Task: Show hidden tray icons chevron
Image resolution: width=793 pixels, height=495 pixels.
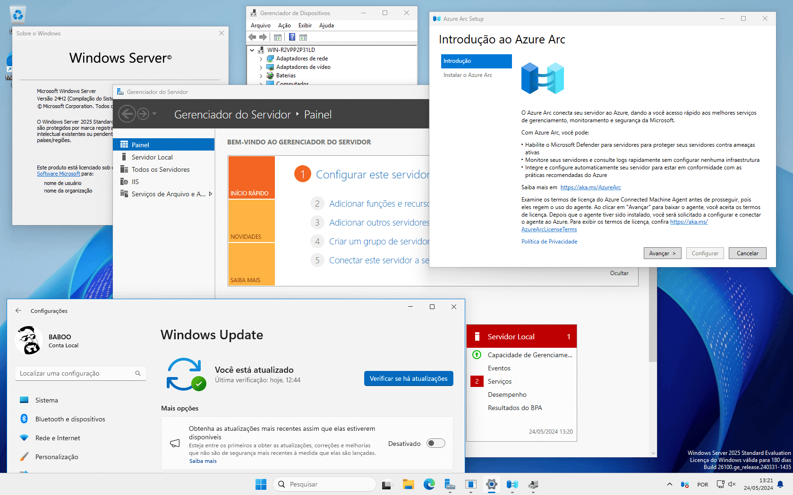Action: 669,484
